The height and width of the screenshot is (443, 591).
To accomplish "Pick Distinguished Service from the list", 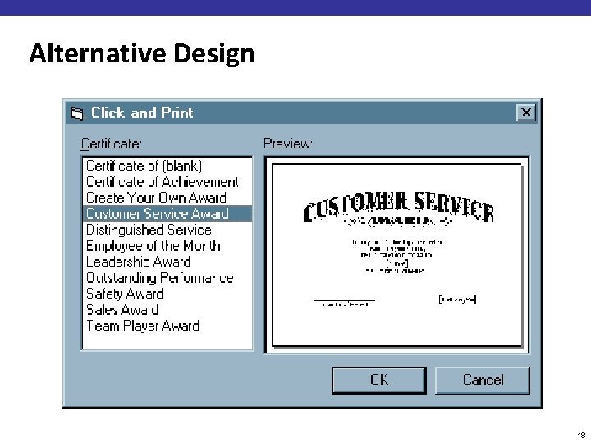I will [x=167, y=230].
